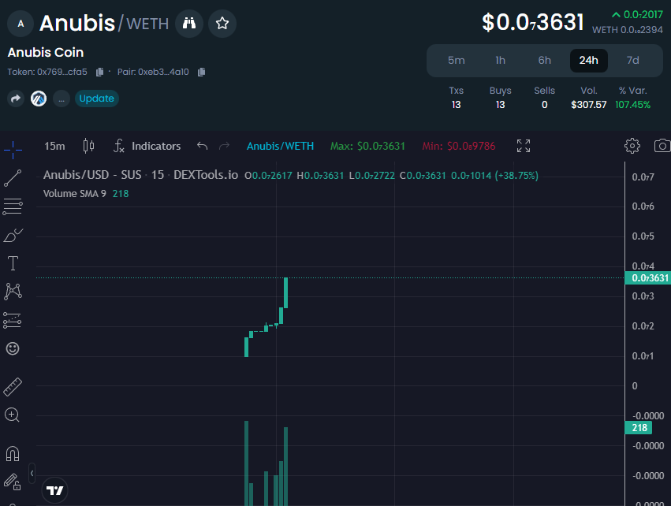Click the Update button
This screenshot has height=506, width=671.
pyautogui.click(x=97, y=99)
